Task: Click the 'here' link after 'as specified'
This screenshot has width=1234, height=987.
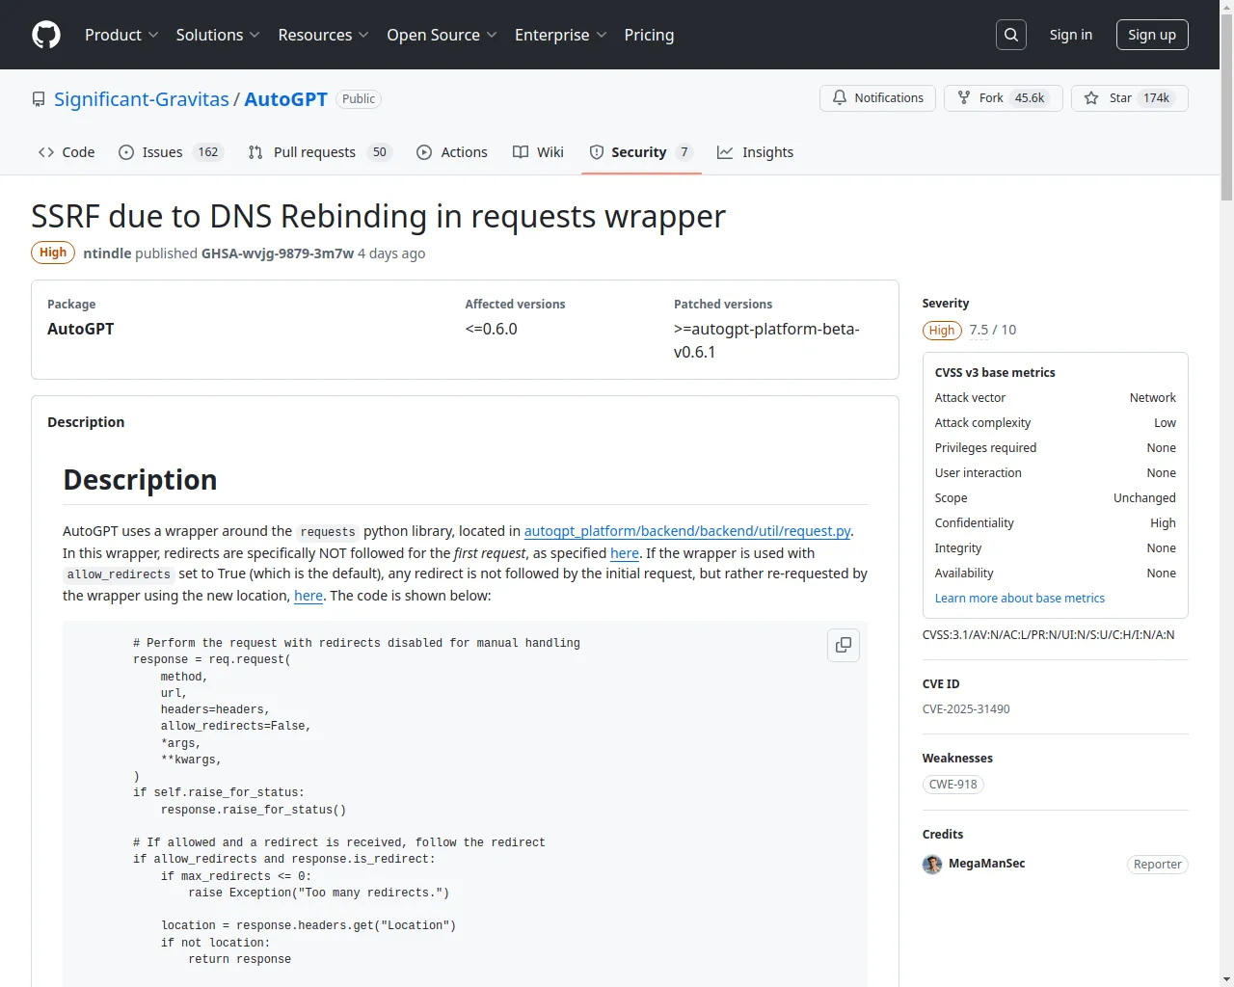Action: point(625,553)
